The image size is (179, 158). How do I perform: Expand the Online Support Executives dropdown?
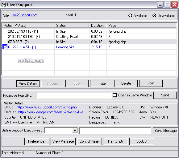[x=75, y=130]
